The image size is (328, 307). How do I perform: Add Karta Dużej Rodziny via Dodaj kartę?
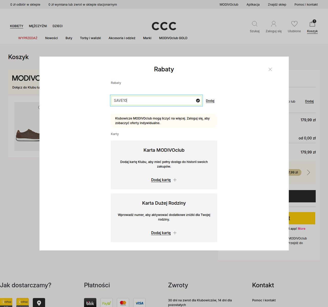(161, 233)
